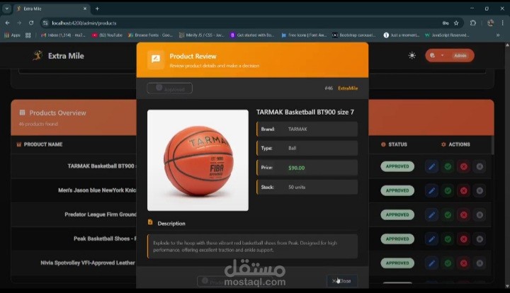Image resolution: width=510 pixels, height=293 pixels.
Task: Switch to the Extra Mile browser tab
Action: (52, 8)
